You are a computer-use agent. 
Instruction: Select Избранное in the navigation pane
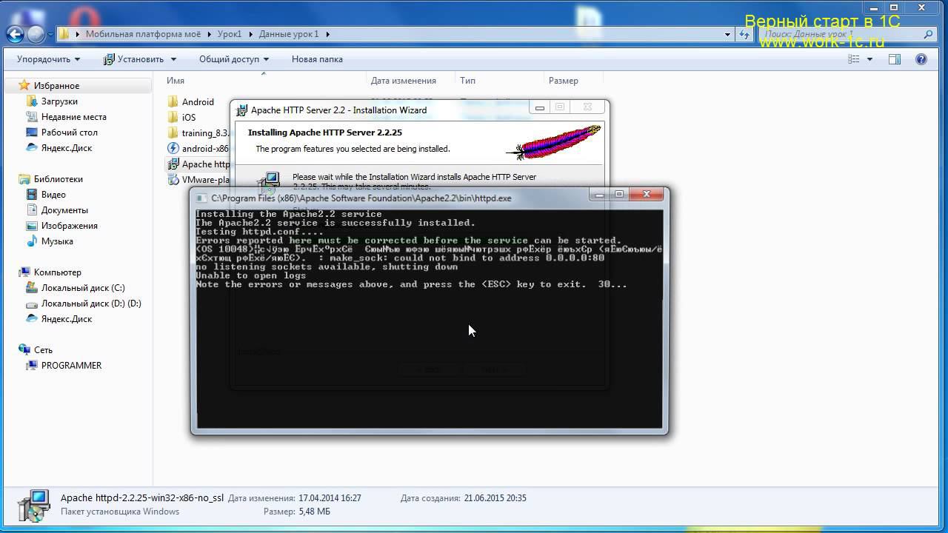pyautogui.click(x=56, y=86)
